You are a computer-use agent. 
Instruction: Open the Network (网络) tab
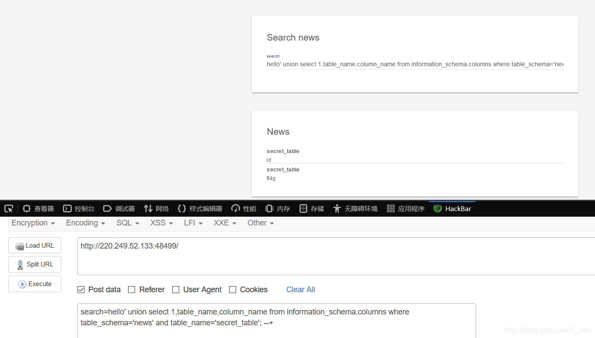coord(156,208)
